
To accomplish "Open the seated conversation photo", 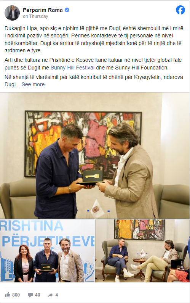I will [142, 251].
